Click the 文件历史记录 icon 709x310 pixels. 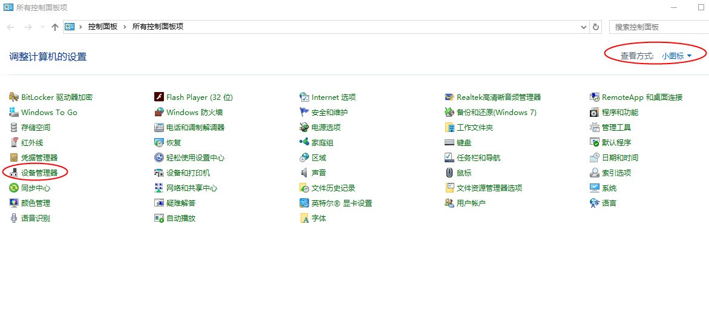coord(304,188)
